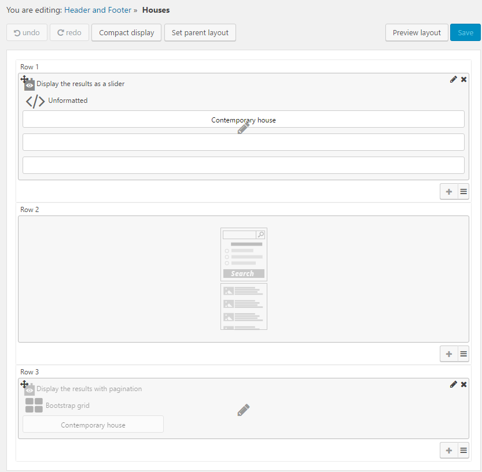Viewport: 482px width, 472px height.
Task: Open Preview layout
Action: click(x=417, y=33)
